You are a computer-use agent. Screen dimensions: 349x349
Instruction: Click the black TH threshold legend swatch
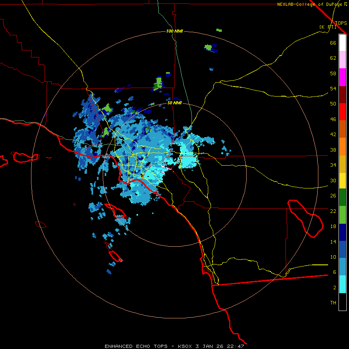(342, 302)
